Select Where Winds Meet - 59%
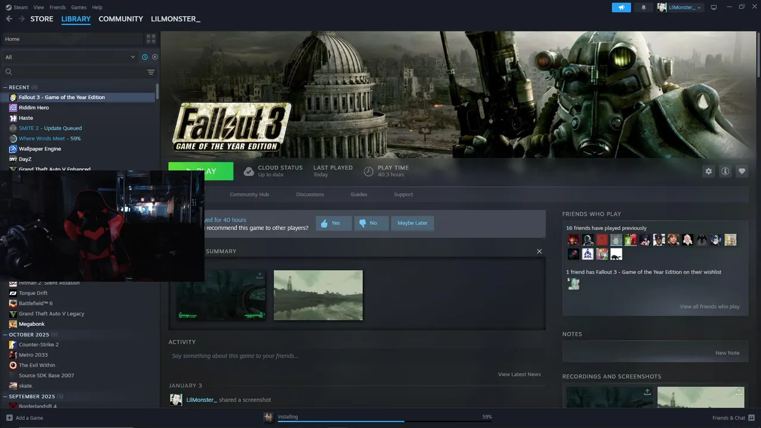Image resolution: width=761 pixels, height=428 pixels. click(x=49, y=139)
